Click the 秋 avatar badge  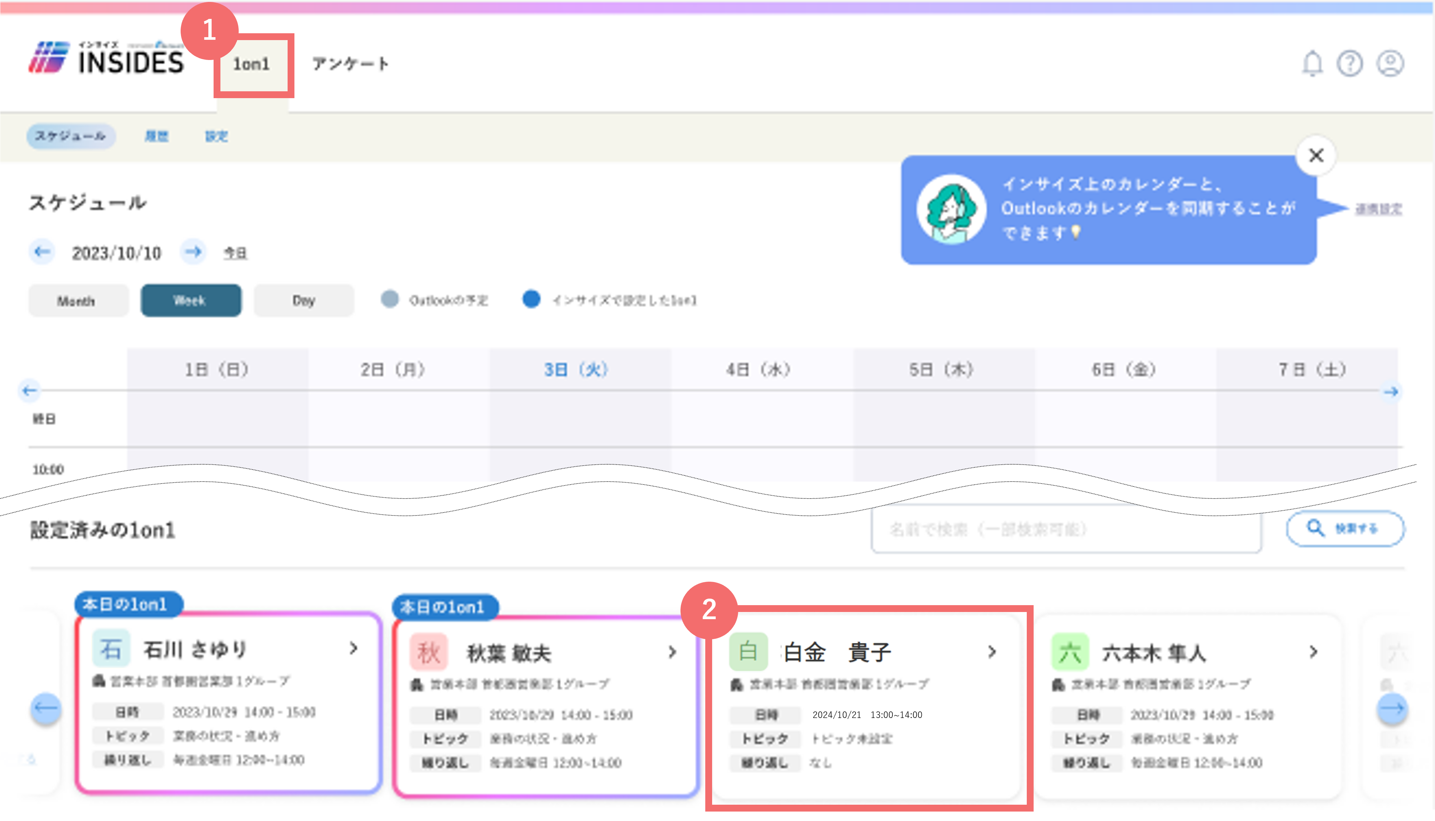point(428,652)
